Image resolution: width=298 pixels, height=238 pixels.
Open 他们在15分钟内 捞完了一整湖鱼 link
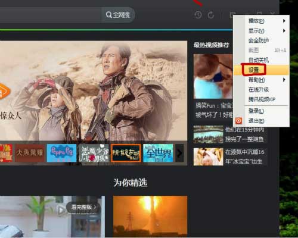point(244,134)
